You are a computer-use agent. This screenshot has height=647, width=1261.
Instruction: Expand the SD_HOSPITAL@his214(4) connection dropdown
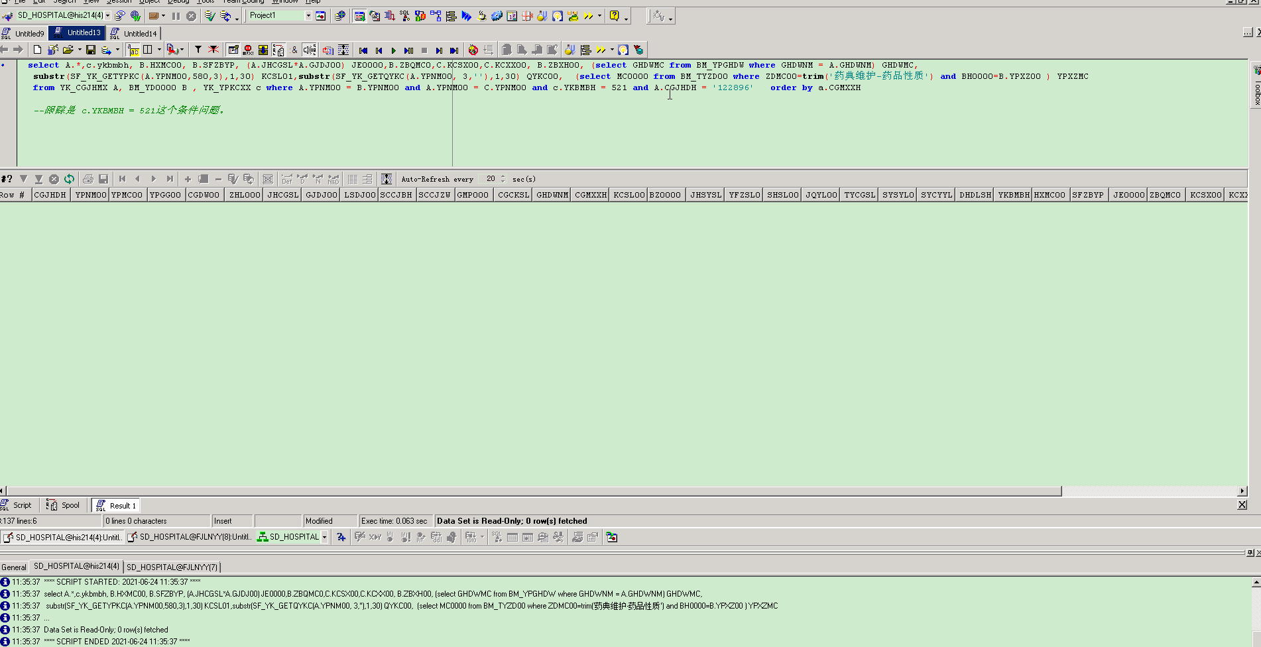(107, 16)
